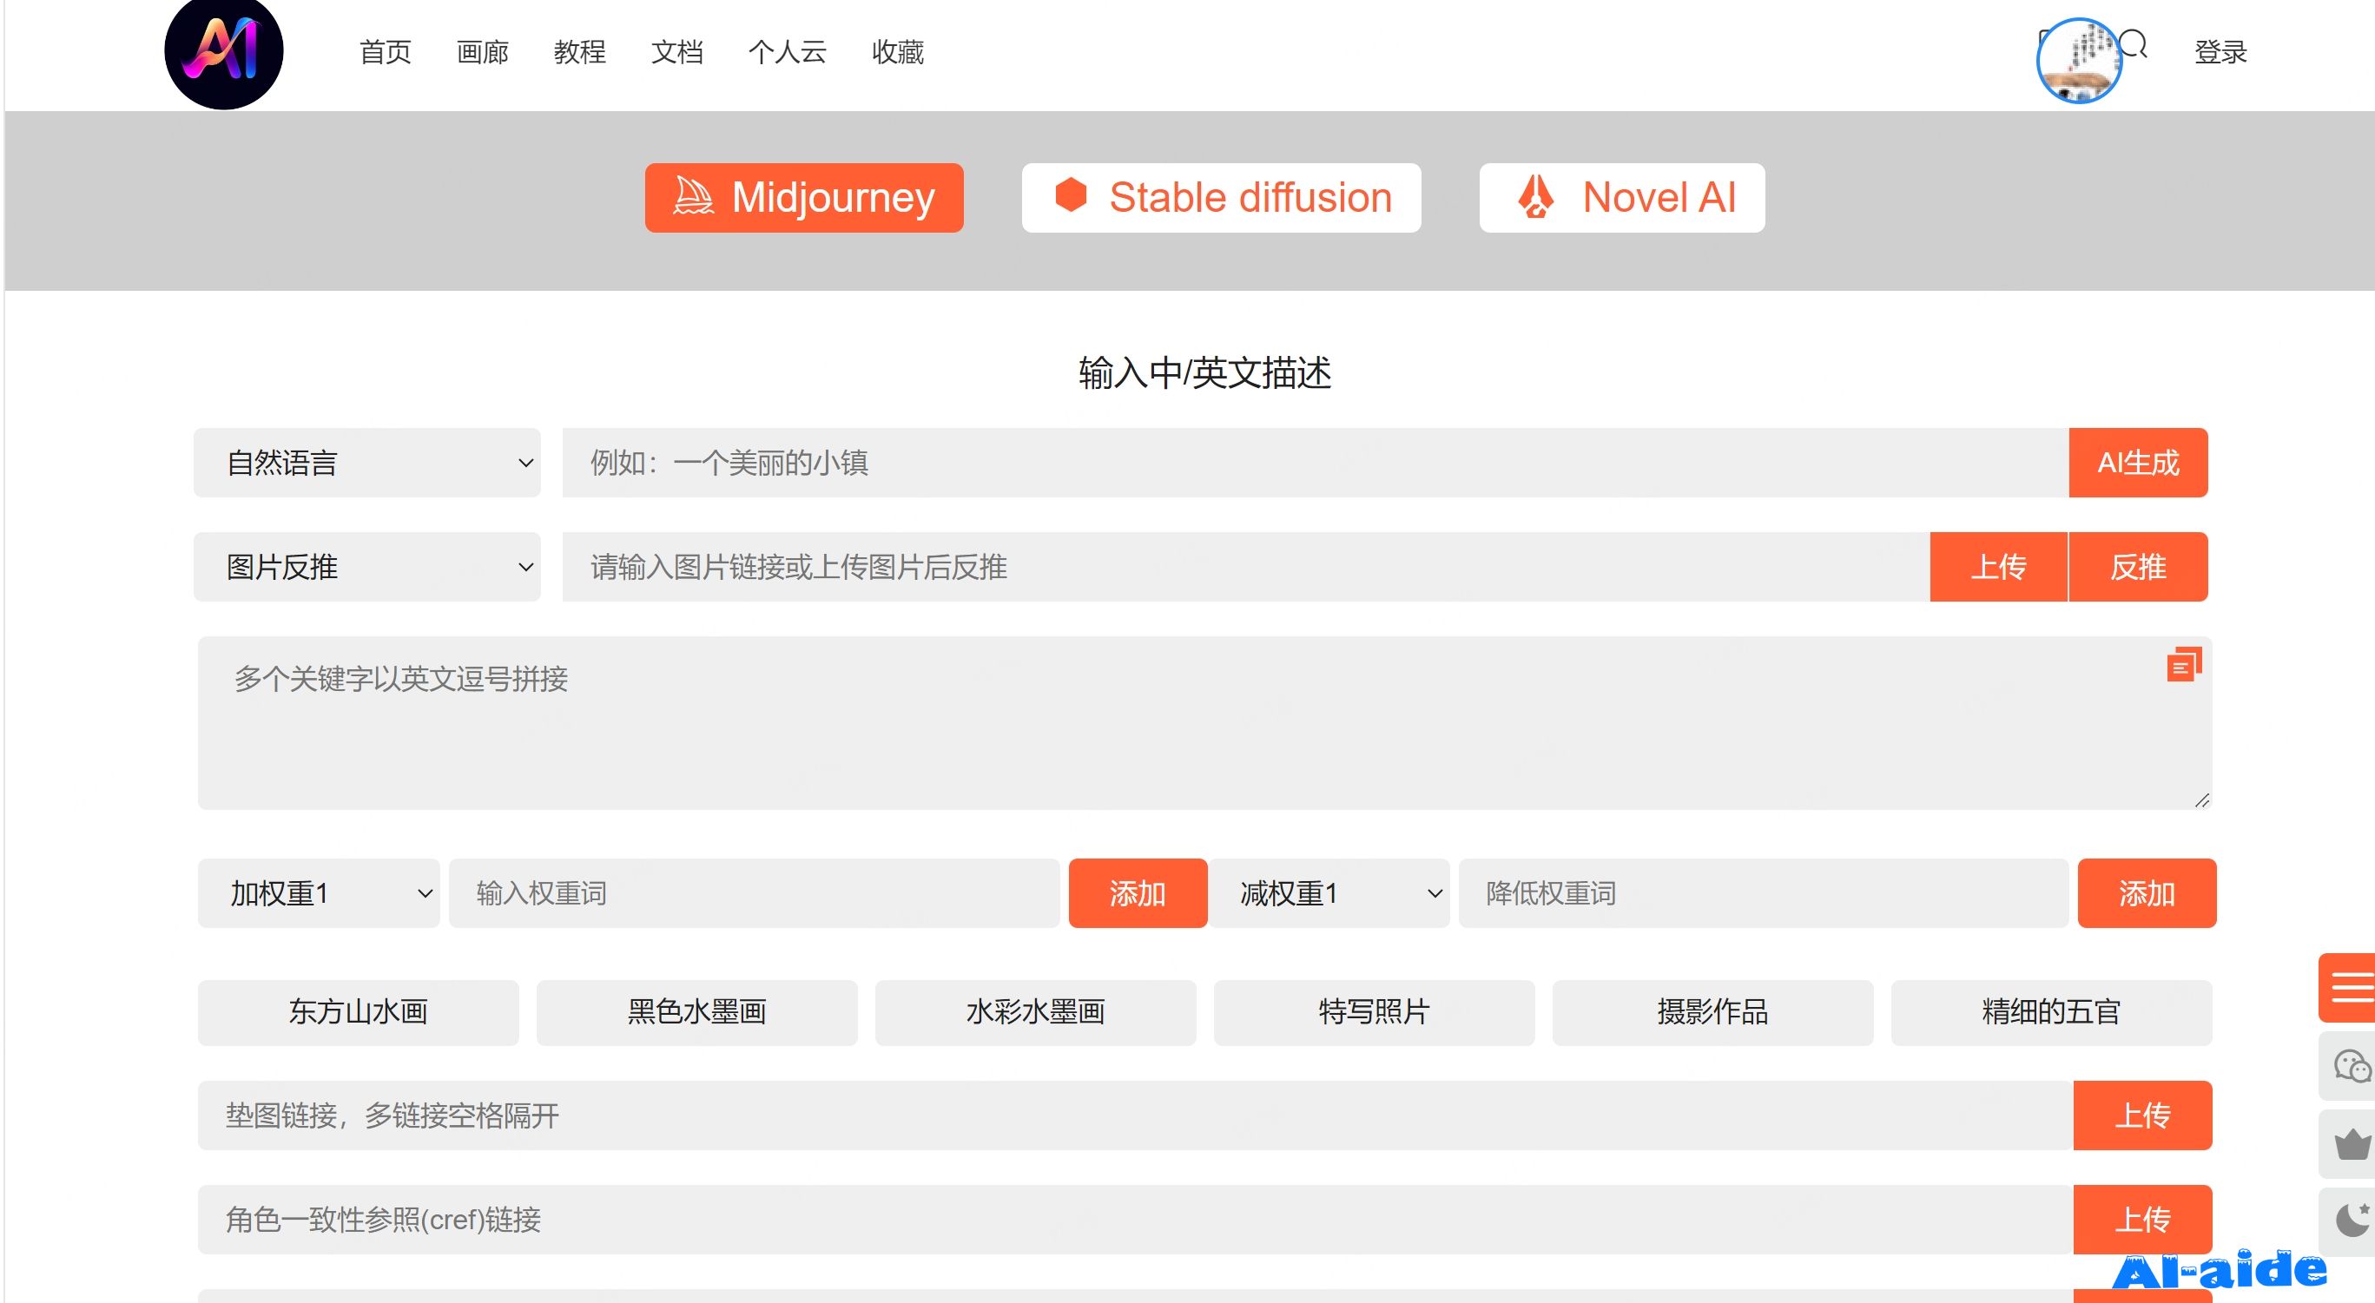Open the 收藏 navigation item
The width and height of the screenshot is (2375, 1303).
coord(898,51)
